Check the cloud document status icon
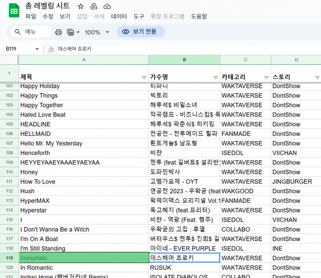The height and width of the screenshot is (278, 321). [x=107, y=7]
